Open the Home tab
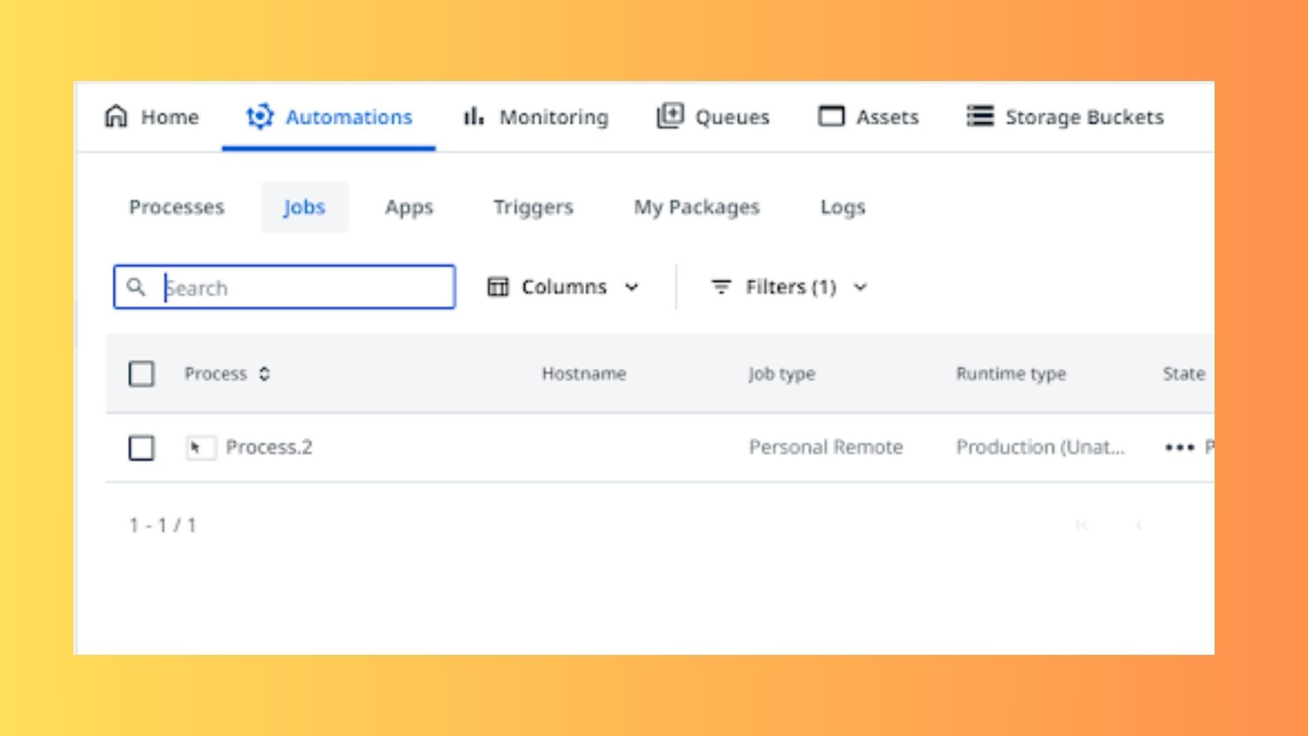The width and height of the screenshot is (1308, 736). point(151,117)
